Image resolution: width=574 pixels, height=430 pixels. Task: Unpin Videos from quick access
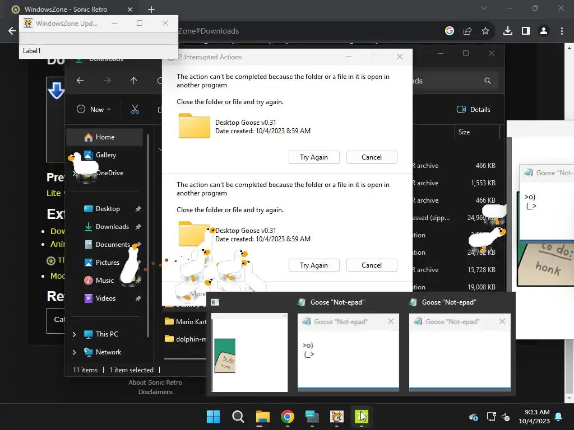point(138,298)
